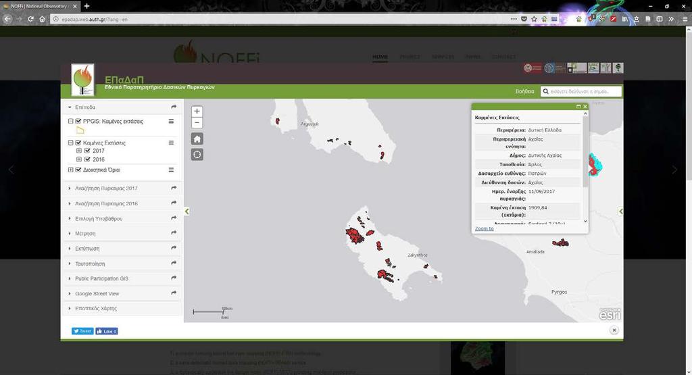Close the Καμμένες Εκτάσεις info popup
The image size is (692, 375).
(585, 107)
